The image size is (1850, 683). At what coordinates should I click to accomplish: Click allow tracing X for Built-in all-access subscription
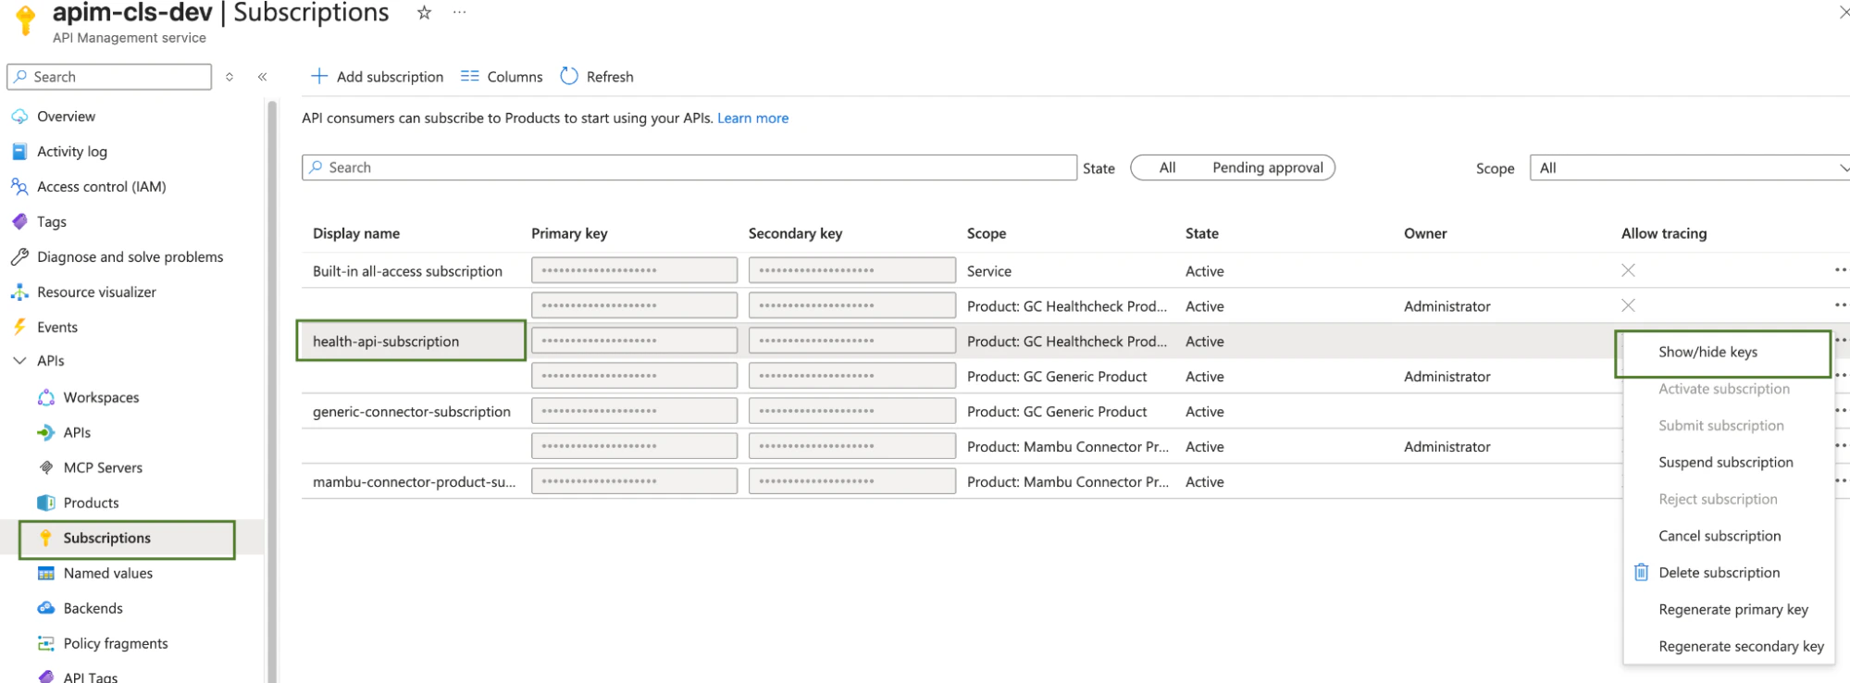click(x=1629, y=270)
